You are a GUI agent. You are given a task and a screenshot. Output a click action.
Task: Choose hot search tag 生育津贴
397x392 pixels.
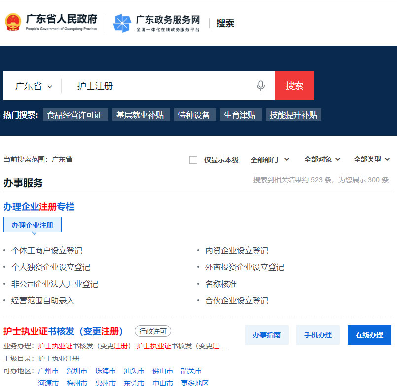click(240, 115)
